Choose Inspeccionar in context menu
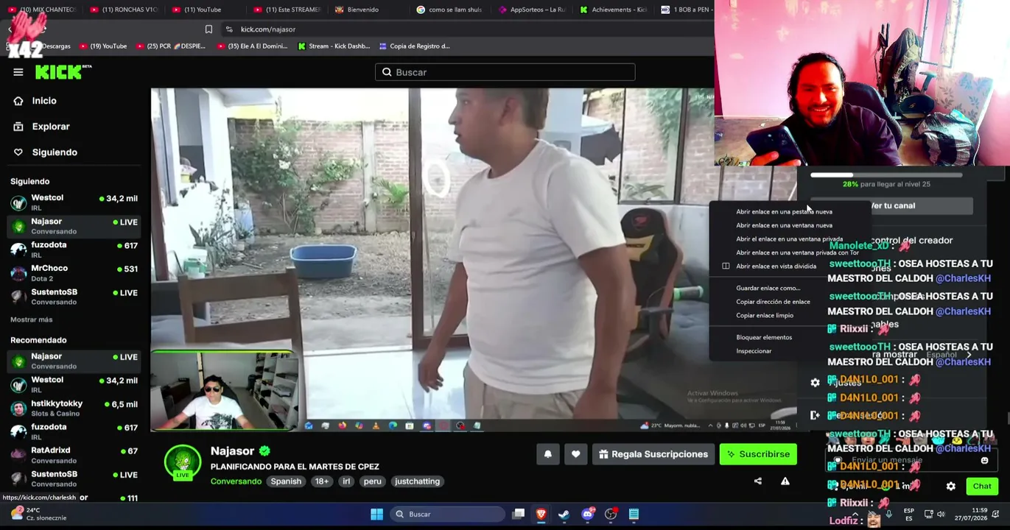Viewport: 1010px width, 530px height. point(754,351)
